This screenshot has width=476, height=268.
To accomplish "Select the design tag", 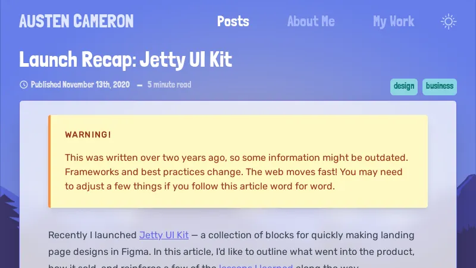I will 403,86.
